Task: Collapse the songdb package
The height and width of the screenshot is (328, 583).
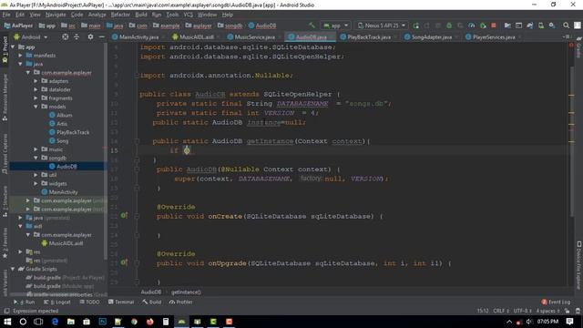Action: (x=36, y=158)
